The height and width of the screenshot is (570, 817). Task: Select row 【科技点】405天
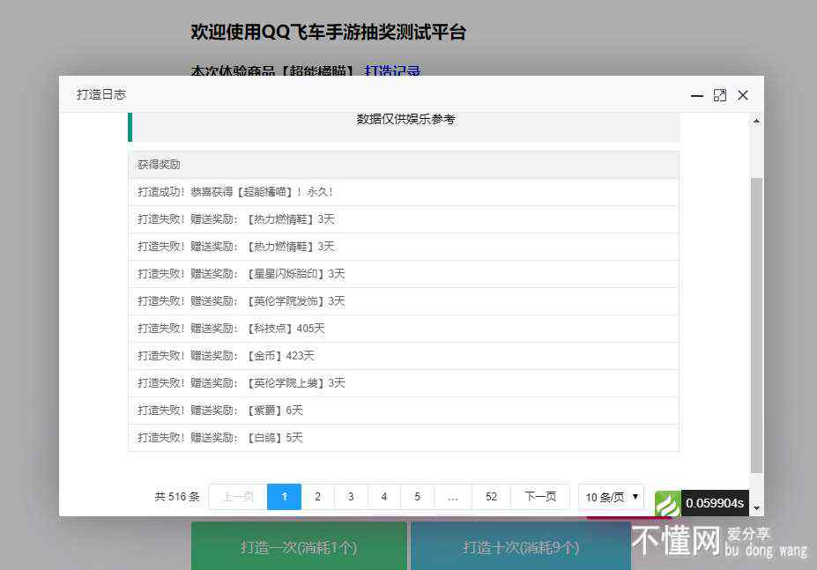pos(404,329)
